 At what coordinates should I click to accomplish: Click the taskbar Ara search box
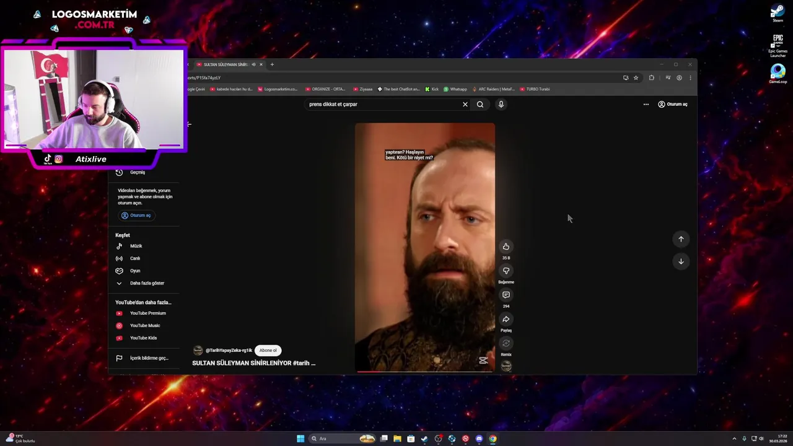pyautogui.click(x=343, y=439)
